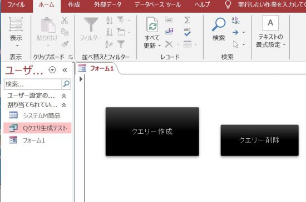Viewport: 306px width, 202px height.
Task: Click the remove sort icon
Action: point(109,44)
